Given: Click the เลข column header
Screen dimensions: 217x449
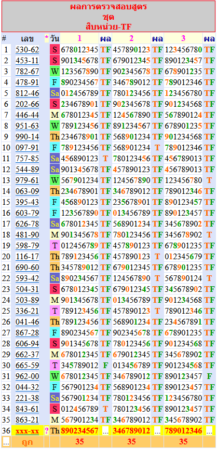Looking at the screenshot, I should tap(27, 38).
